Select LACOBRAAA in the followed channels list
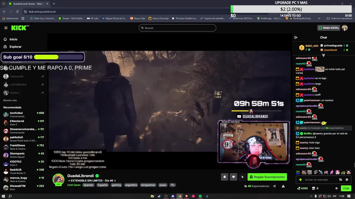This screenshot has height=199, width=355. [24, 85]
